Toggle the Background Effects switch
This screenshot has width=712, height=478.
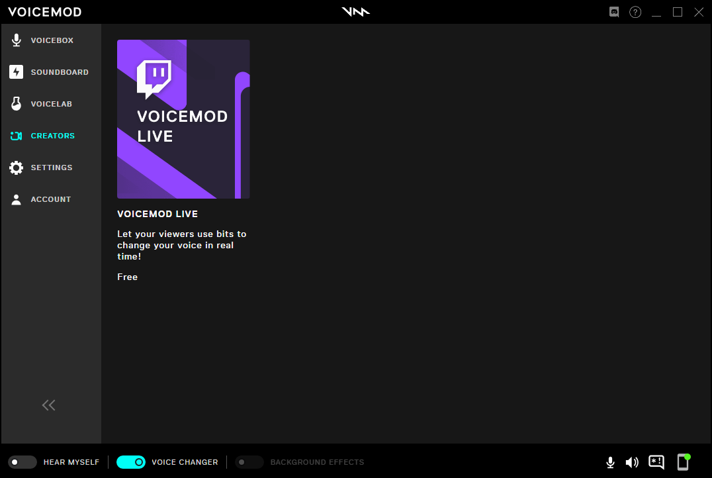pos(249,462)
